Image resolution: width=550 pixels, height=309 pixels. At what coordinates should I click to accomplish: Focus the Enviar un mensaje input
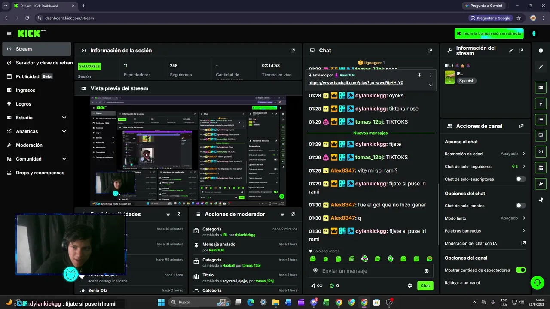click(x=371, y=271)
